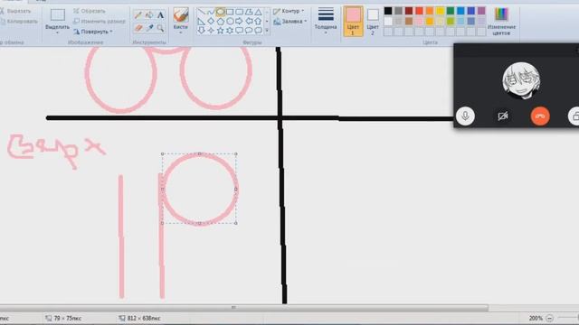Activate the Цвет 2 background color
This screenshot has height=325, width=579.
tap(373, 21)
